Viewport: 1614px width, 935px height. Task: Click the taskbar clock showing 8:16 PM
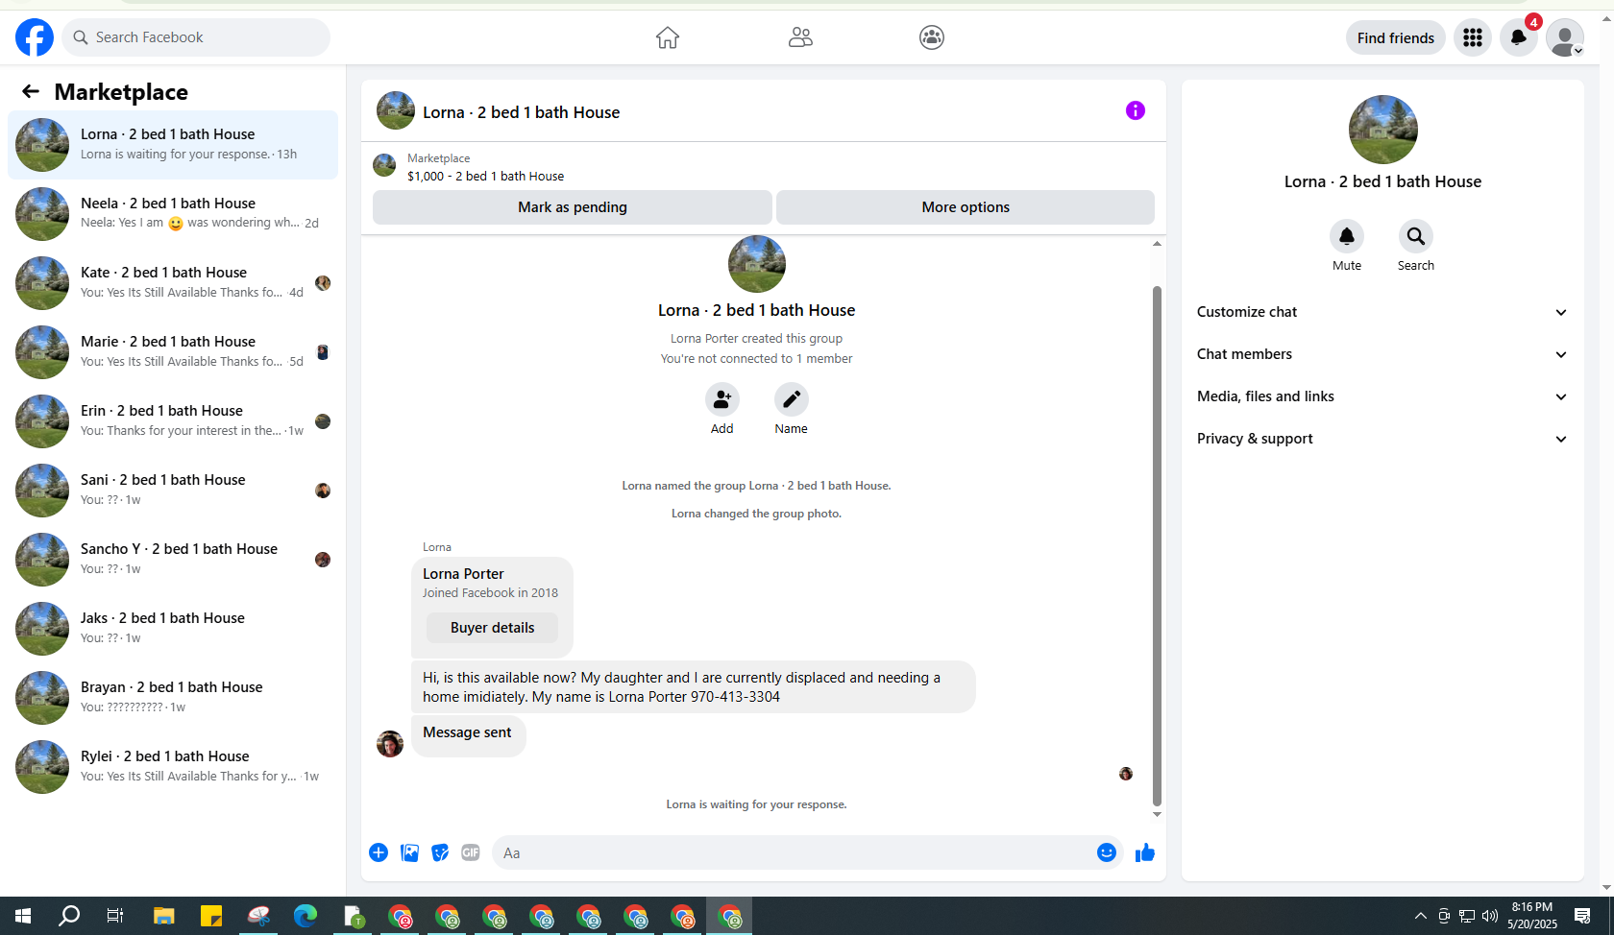pyautogui.click(x=1531, y=916)
